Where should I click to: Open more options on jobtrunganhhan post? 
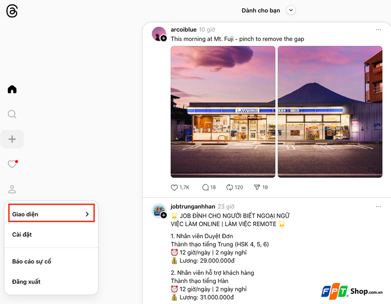pos(378,206)
